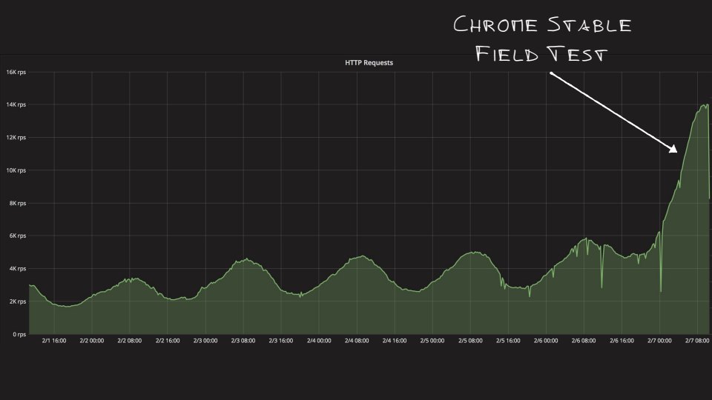Click the 2/4 16:00 time label
The image size is (712, 400).
pos(394,341)
